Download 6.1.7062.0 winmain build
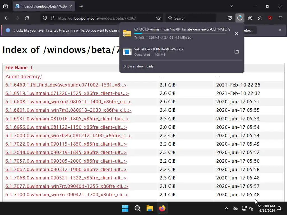The height and width of the screenshot is (215, 287). pyautogui.click(x=66, y=169)
